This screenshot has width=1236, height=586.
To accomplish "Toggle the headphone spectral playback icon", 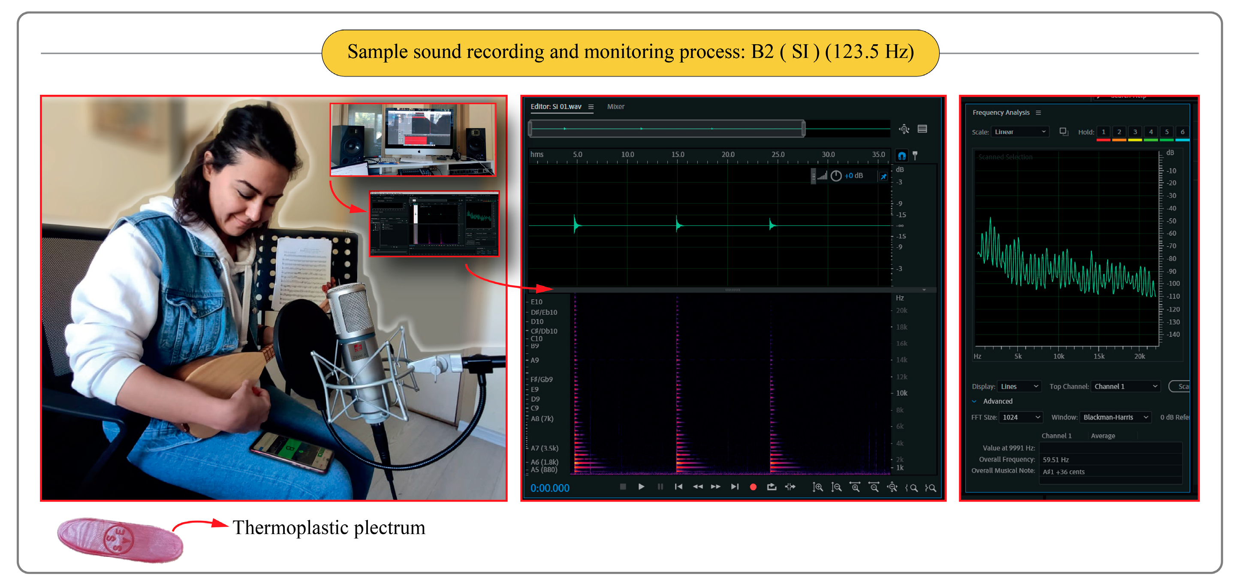I will point(901,156).
